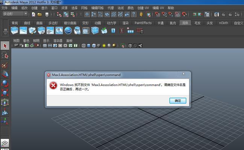Click the fluid with green checkmark shelf icon

(104, 30)
